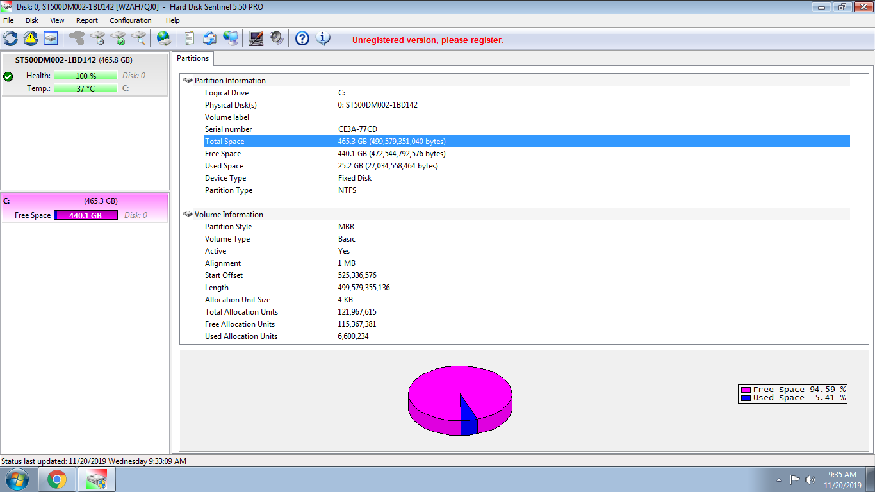Select the Logical Drive row
875x492 pixels.
click(527, 93)
